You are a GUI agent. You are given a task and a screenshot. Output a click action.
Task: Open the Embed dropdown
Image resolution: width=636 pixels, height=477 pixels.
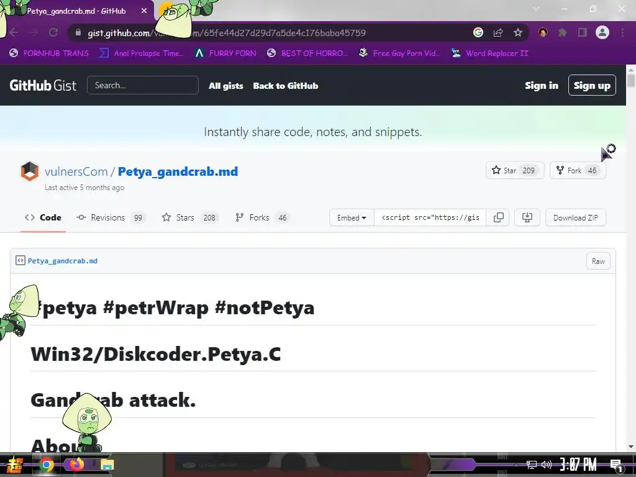pos(352,217)
